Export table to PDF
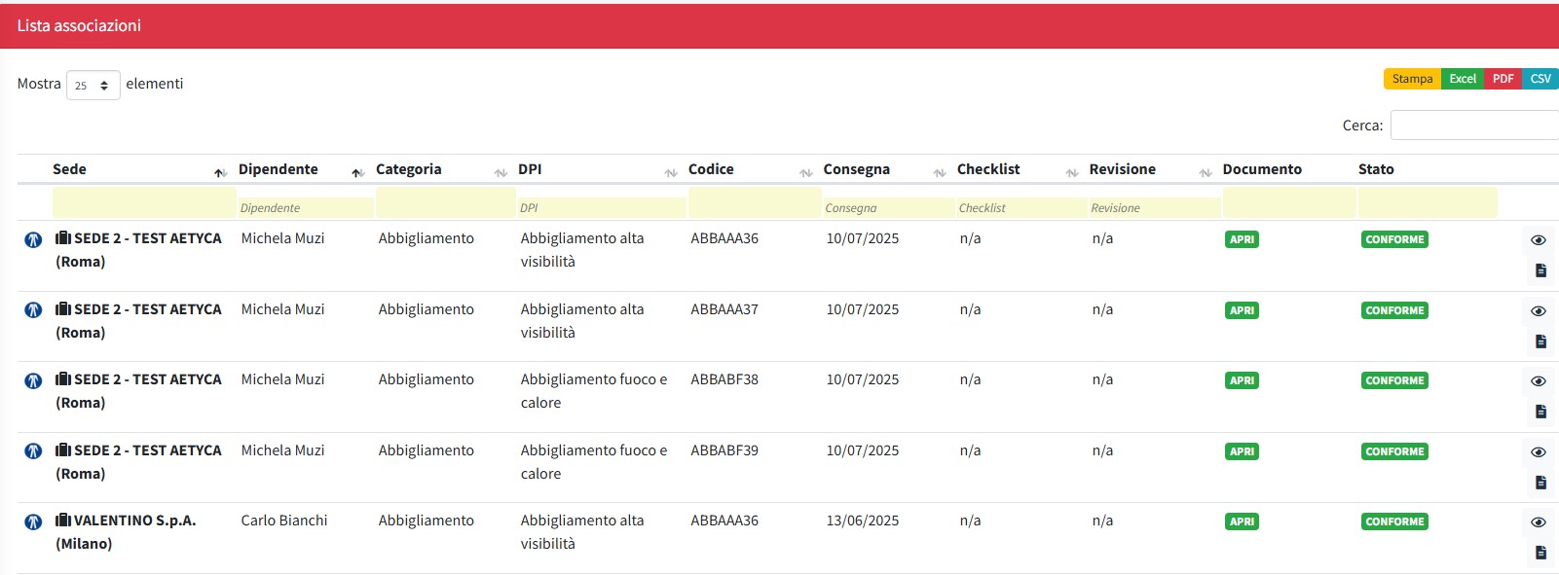The height and width of the screenshot is (575, 1559). [x=1503, y=79]
